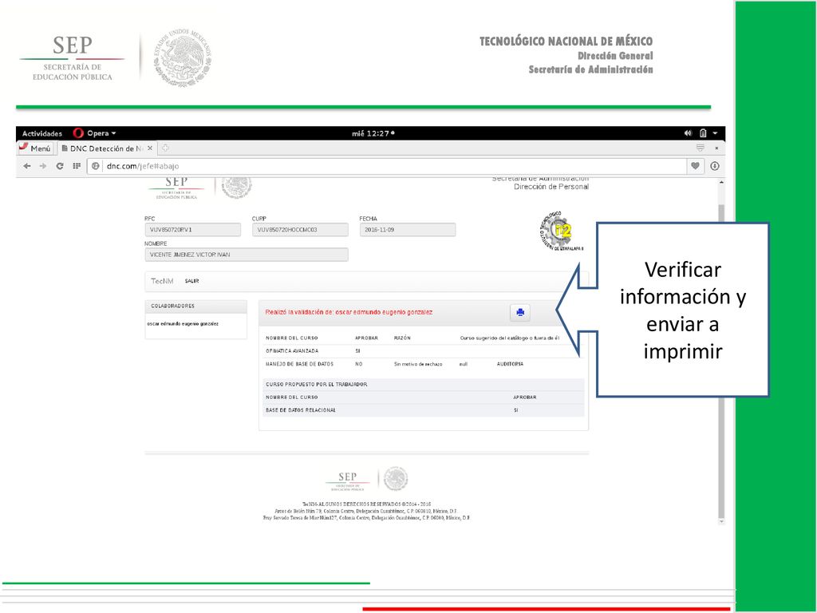Click the TecNM brand link
Viewport: 817px width, 613px height.
(x=162, y=281)
